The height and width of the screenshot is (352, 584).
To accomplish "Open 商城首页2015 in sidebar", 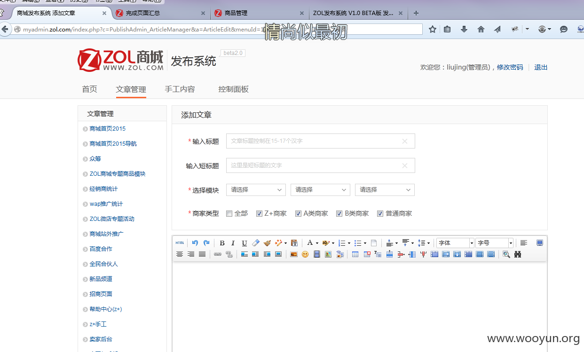I will (x=108, y=129).
